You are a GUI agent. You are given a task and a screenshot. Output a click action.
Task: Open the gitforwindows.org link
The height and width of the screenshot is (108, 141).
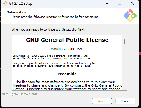[x=19, y=94]
